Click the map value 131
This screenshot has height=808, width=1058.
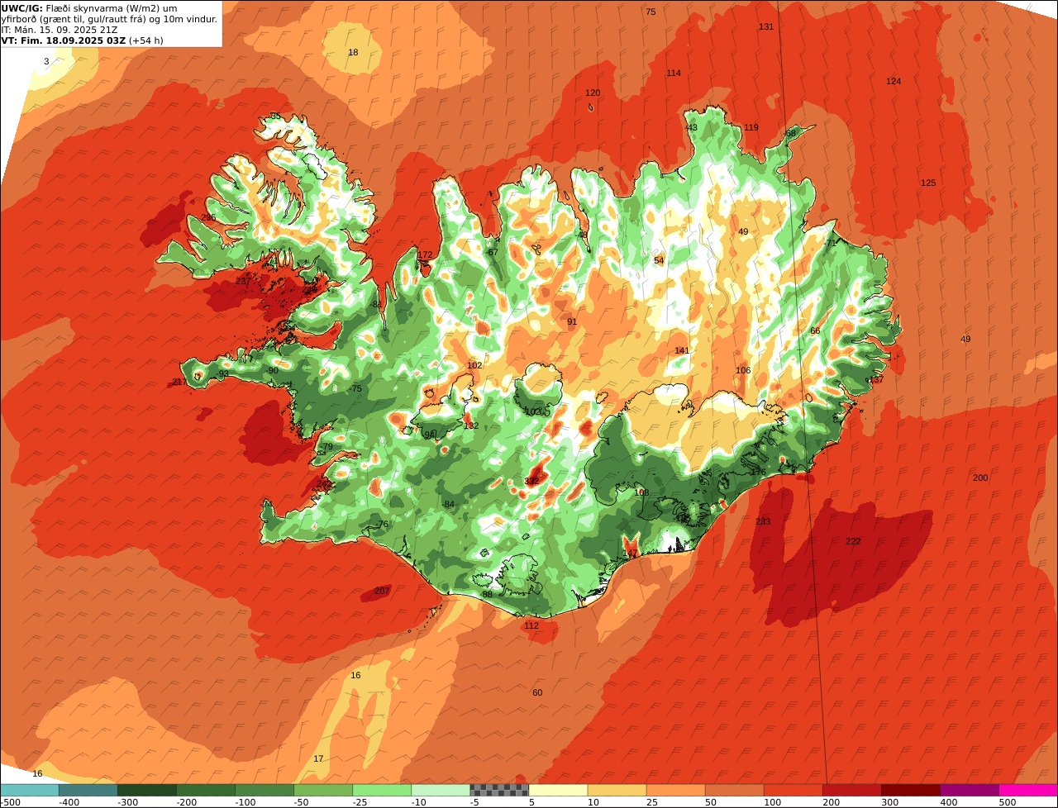click(766, 26)
